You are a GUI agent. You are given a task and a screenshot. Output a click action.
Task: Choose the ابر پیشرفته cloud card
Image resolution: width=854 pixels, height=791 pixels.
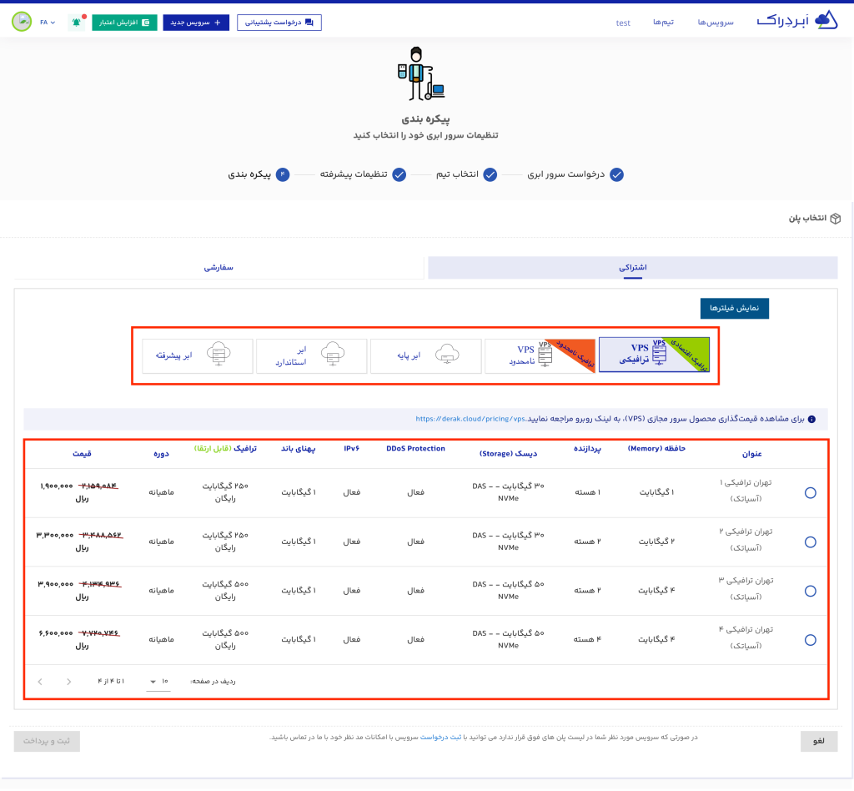click(197, 355)
